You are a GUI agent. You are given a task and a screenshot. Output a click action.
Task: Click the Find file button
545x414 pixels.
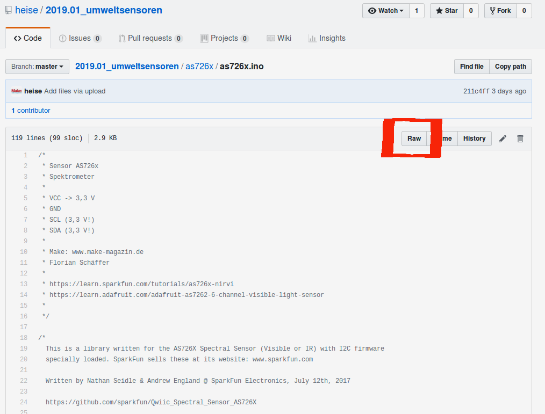coord(472,67)
